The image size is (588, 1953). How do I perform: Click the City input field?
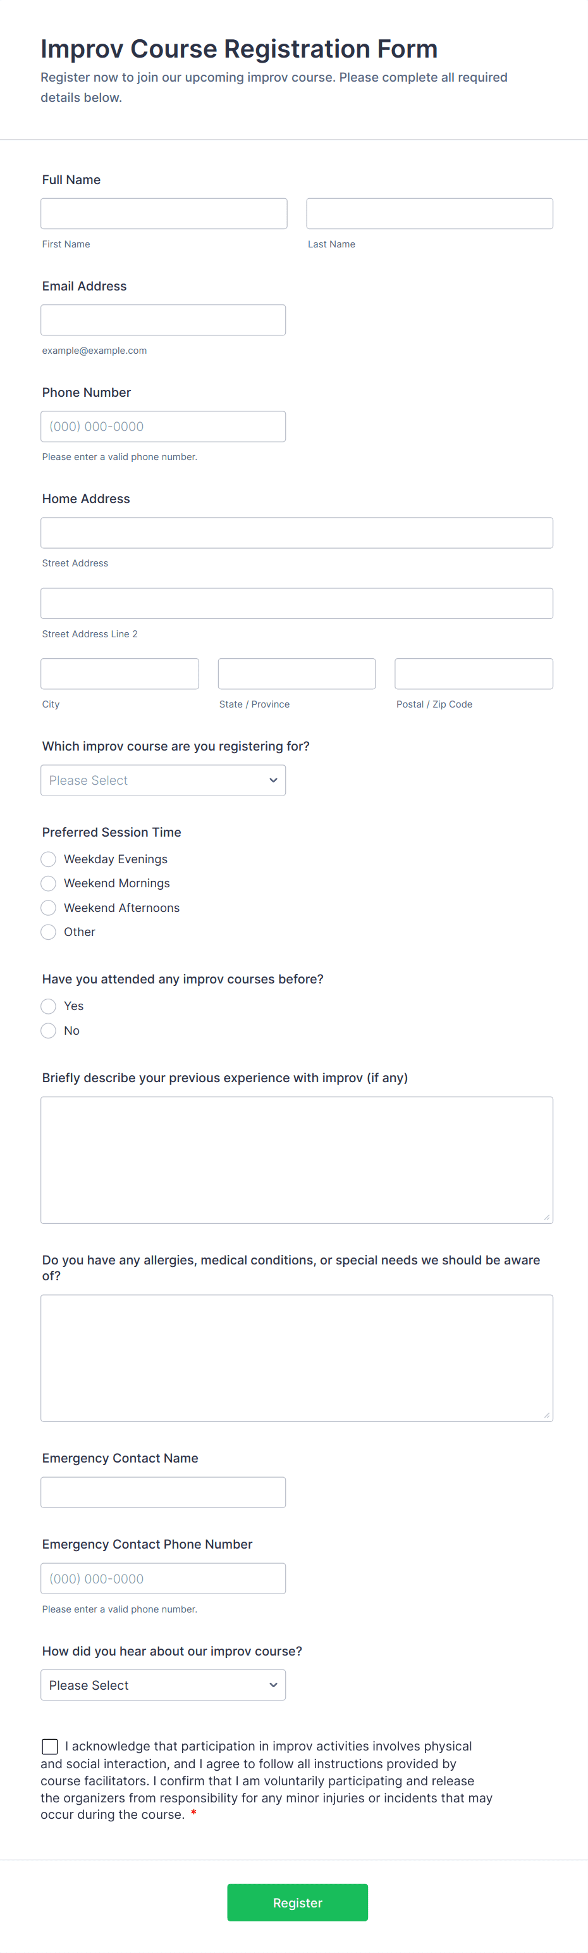pyautogui.click(x=119, y=674)
